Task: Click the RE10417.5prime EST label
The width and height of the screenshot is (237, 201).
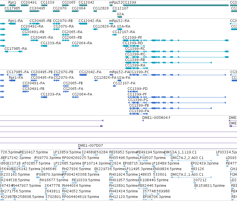Action: click(x=34, y=152)
